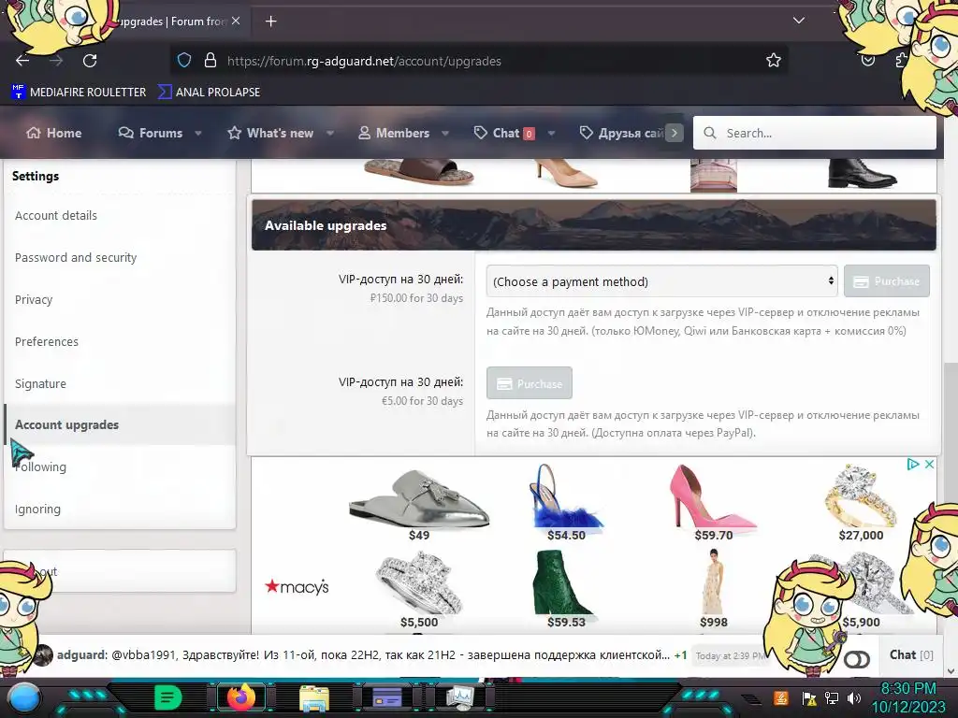Open green notes app in taskbar
The height and width of the screenshot is (718, 958).
[x=168, y=697]
